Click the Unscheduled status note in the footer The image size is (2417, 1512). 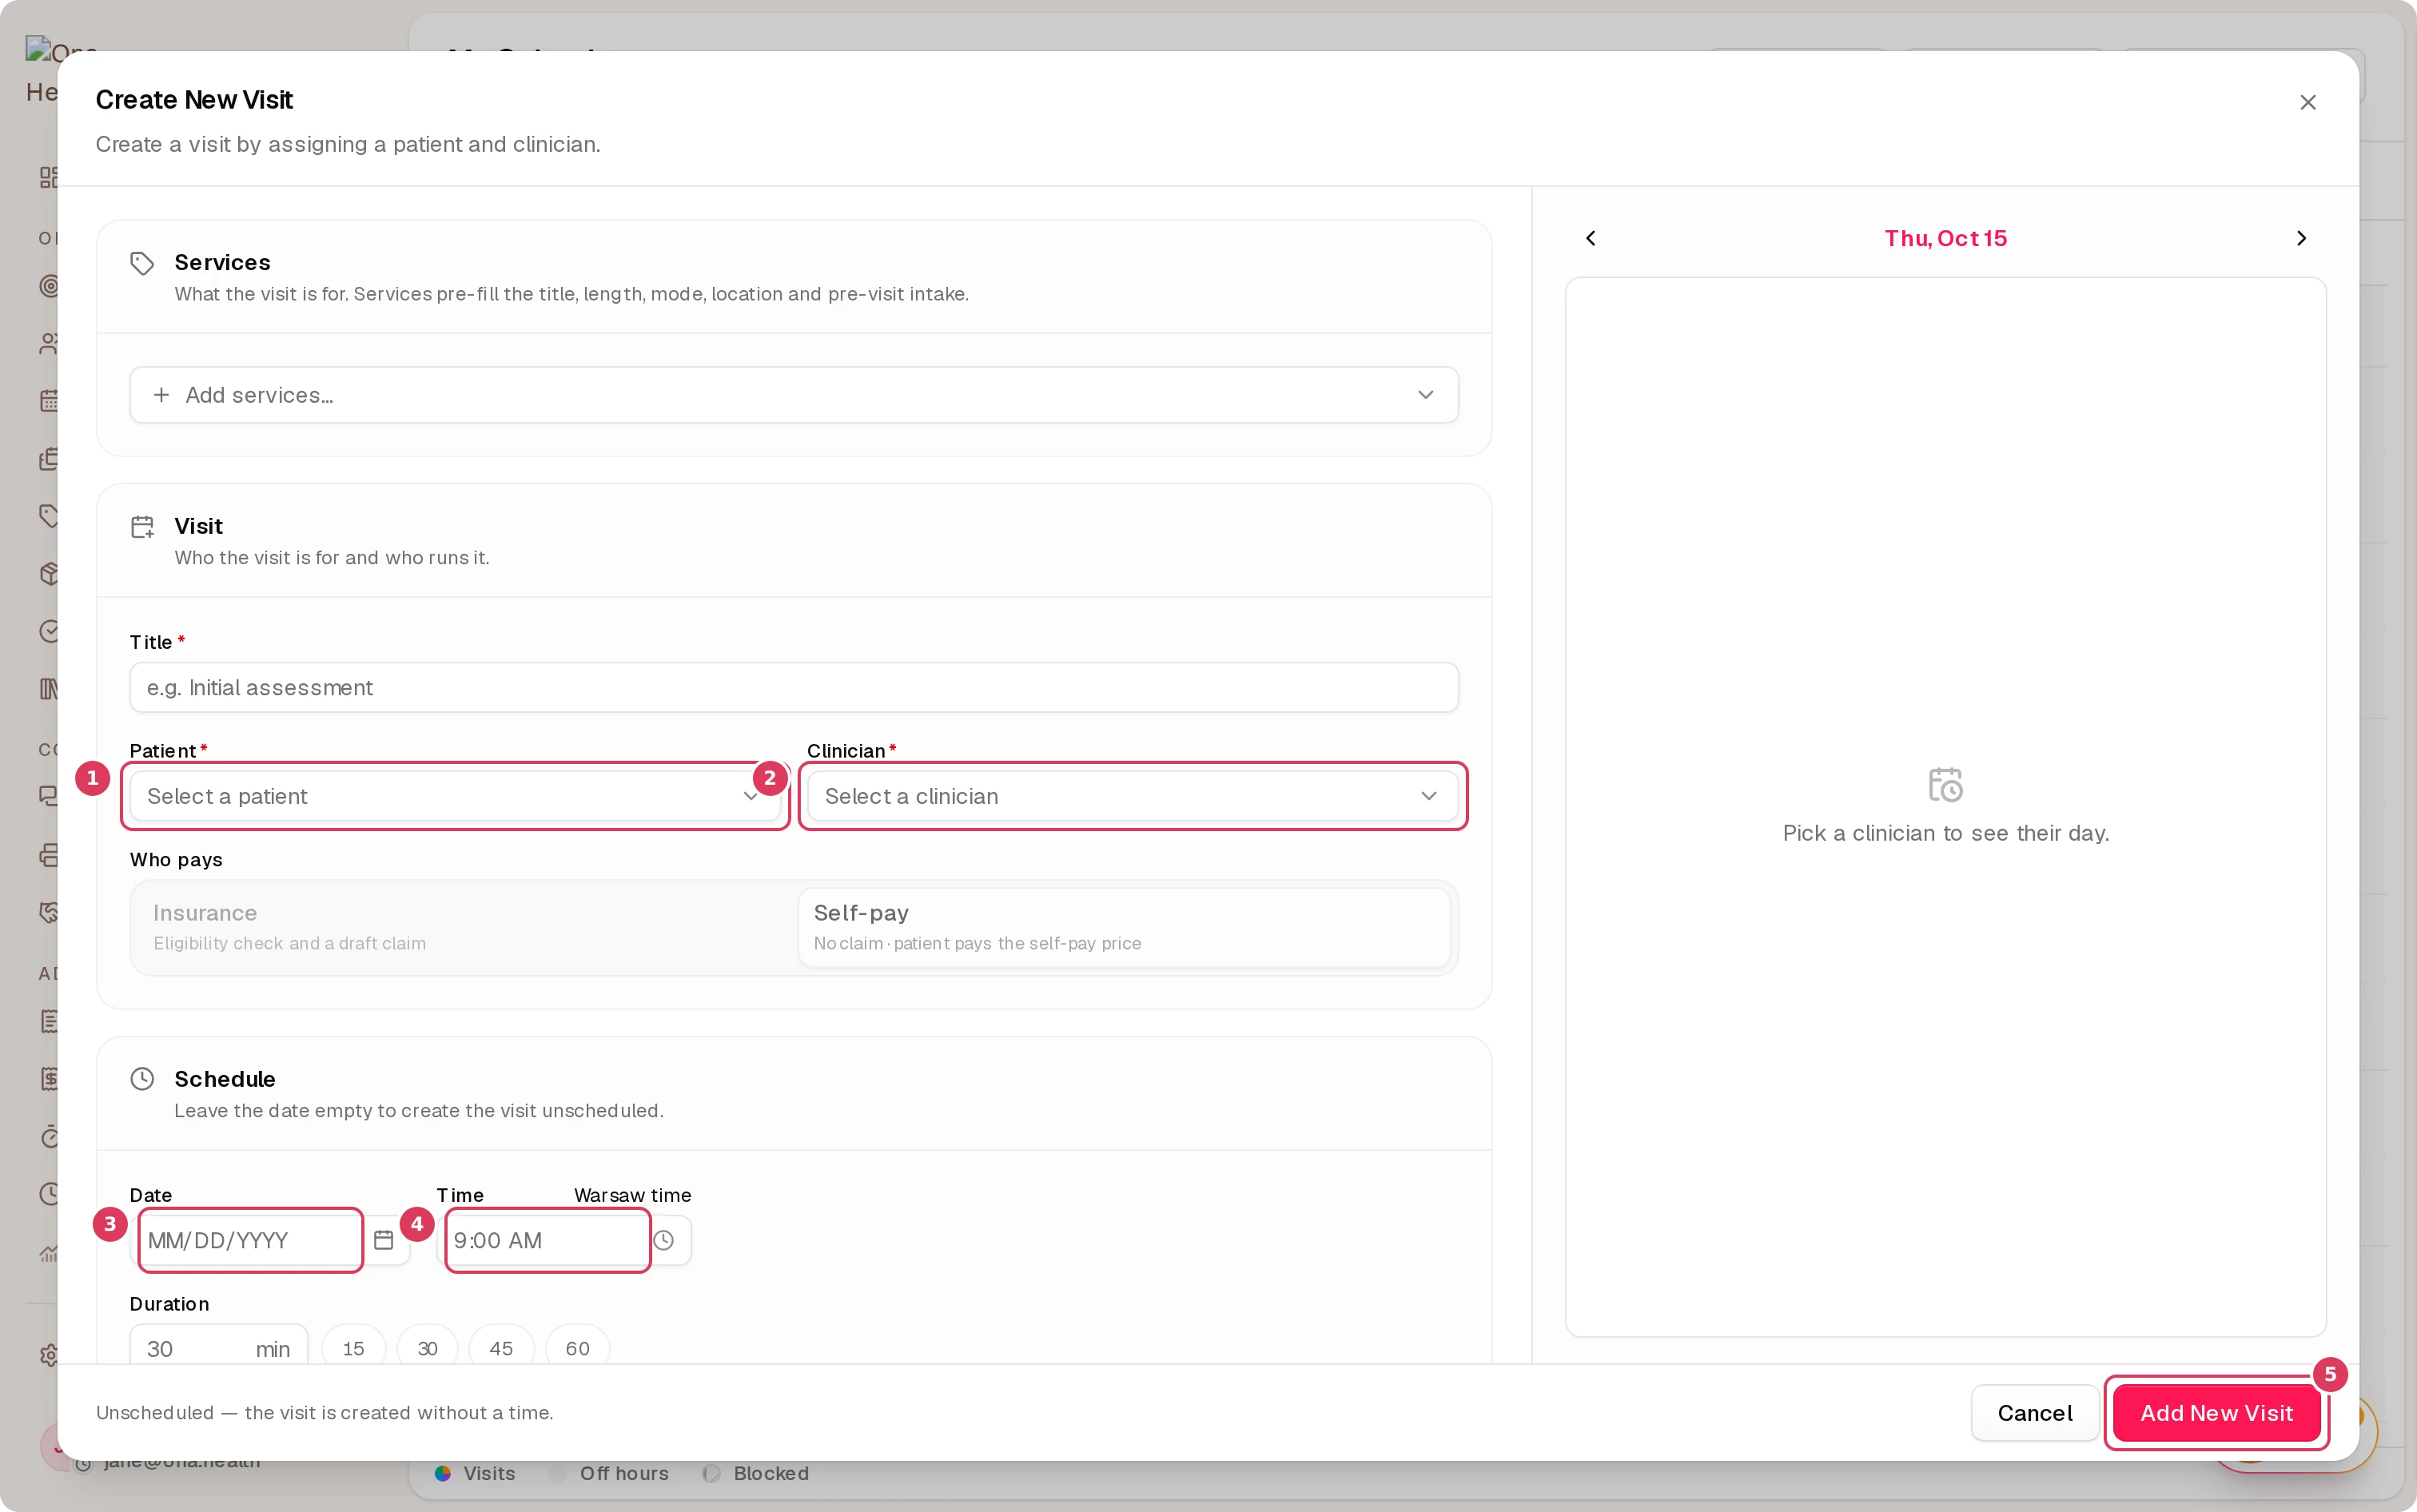coord(324,1412)
